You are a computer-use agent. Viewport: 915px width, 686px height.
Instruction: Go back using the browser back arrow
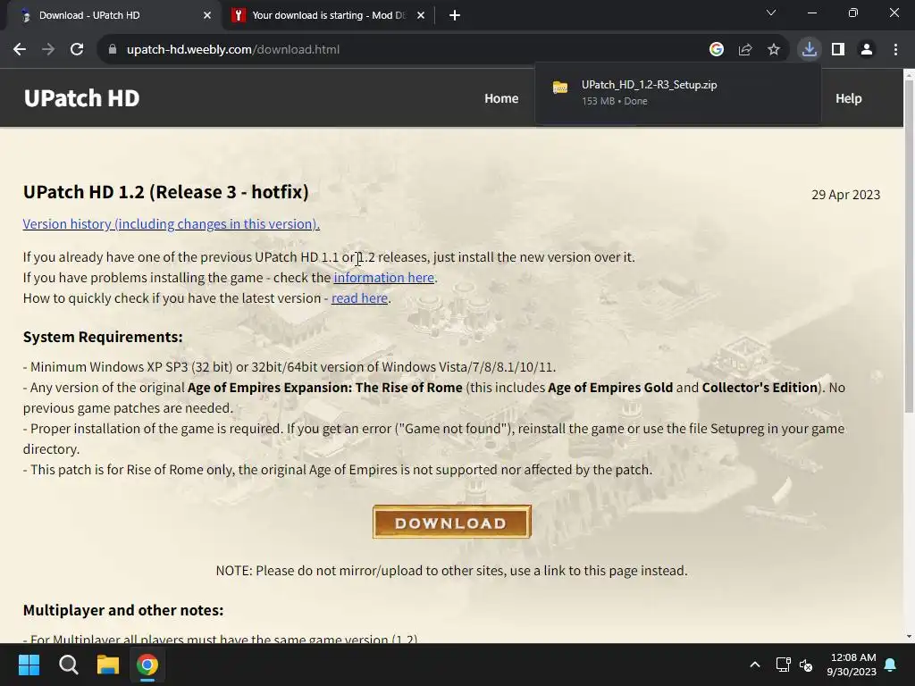(20, 50)
